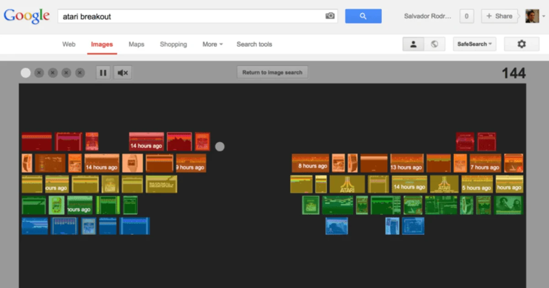Image resolution: width=549 pixels, height=288 pixels.
Task: Click the search box with atari breakout
Action: 190,16
